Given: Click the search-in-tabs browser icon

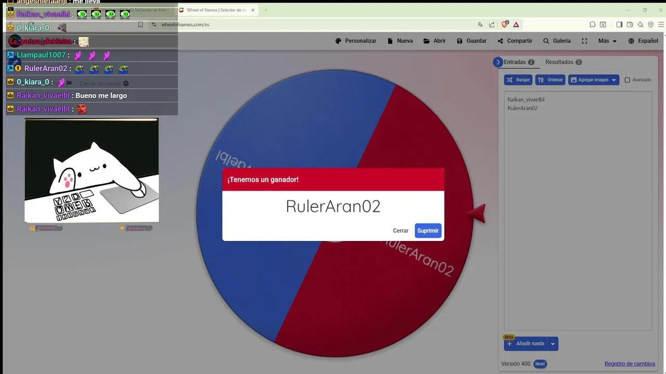Looking at the screenshot, I should 603,24.
